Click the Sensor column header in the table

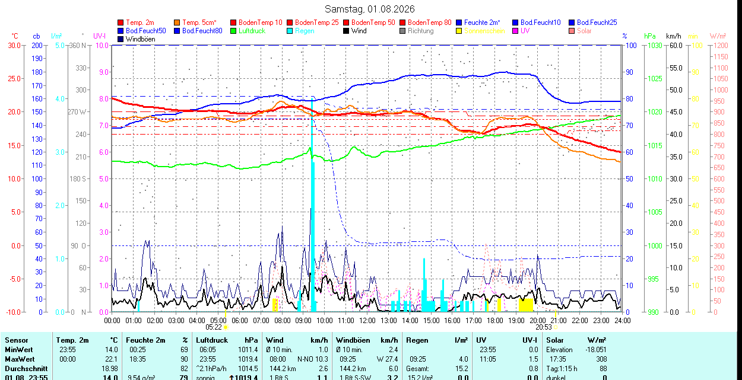pos(17,340)
